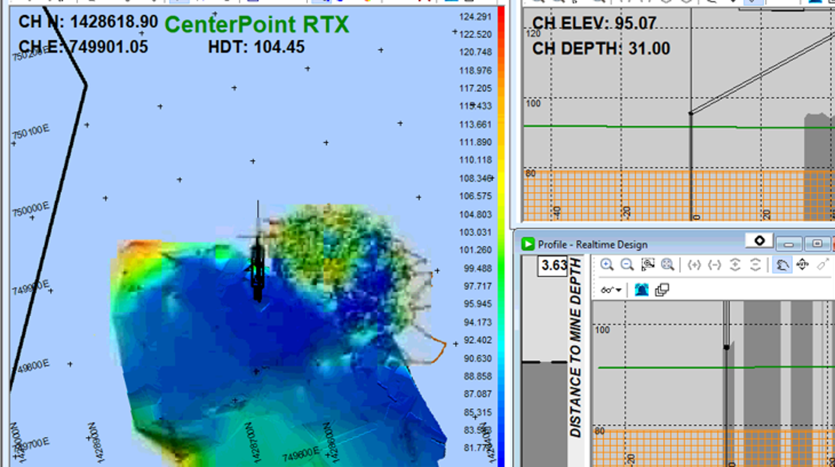Click the vertical expand scale icon
This screenshot has width=835, height=467.
point(735,265)
